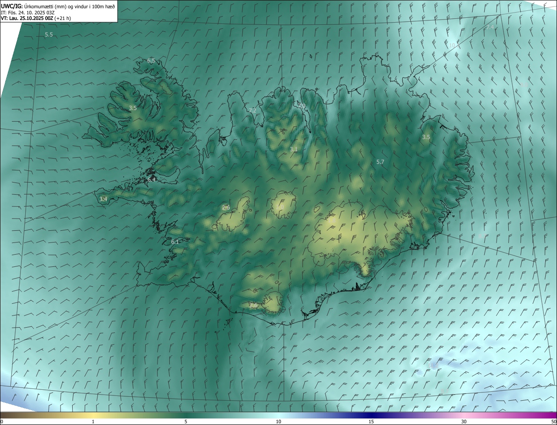
Task: Click the 6.5 value label on the map
Action: (x=151, y=61)
